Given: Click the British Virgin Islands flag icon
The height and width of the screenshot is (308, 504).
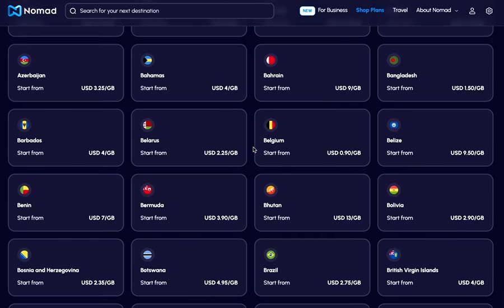Looking at the screenshot, I should (x=394, y=255).
